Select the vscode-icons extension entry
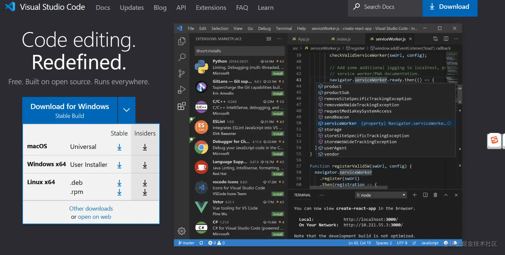Image resolution: width=505 pixels, height=255 pixels. 238,188
